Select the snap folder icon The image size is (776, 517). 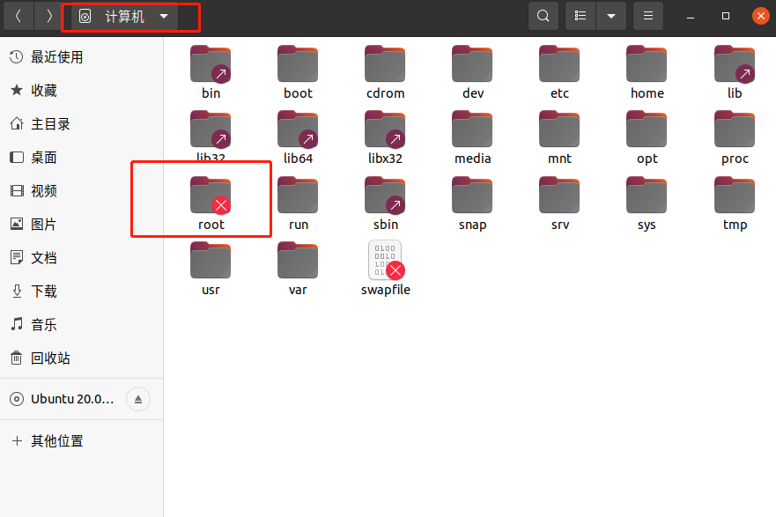coord(472,196)
